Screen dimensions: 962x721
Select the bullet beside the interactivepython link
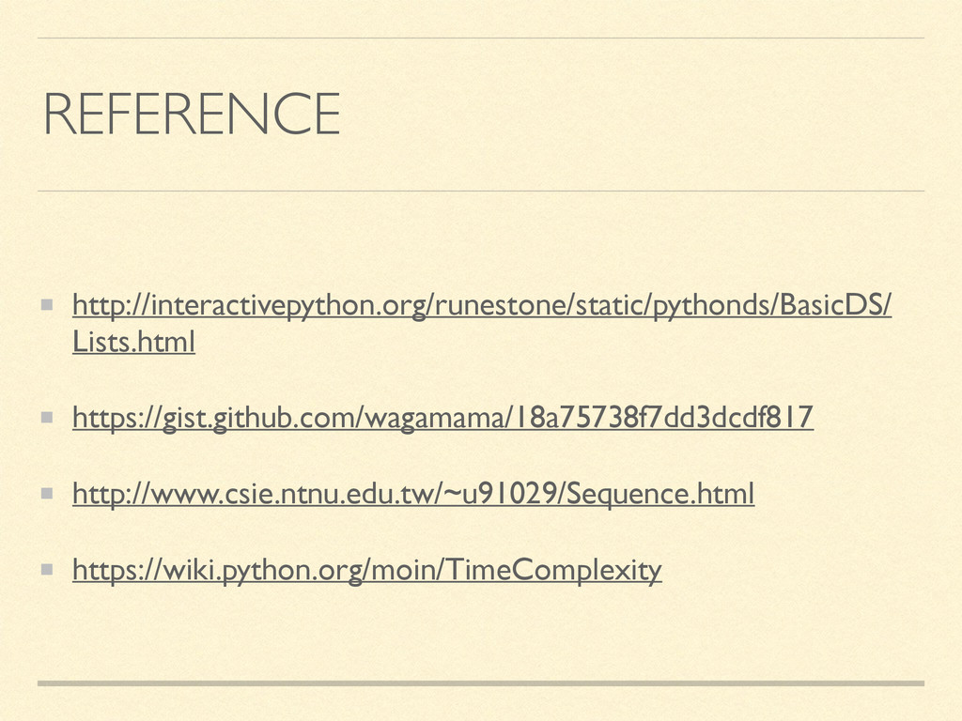coord(47,305)
